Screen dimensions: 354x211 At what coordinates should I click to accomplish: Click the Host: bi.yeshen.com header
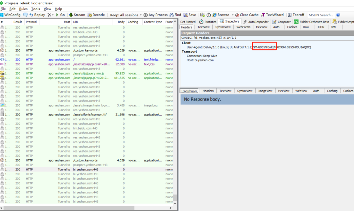pos(200,60)
